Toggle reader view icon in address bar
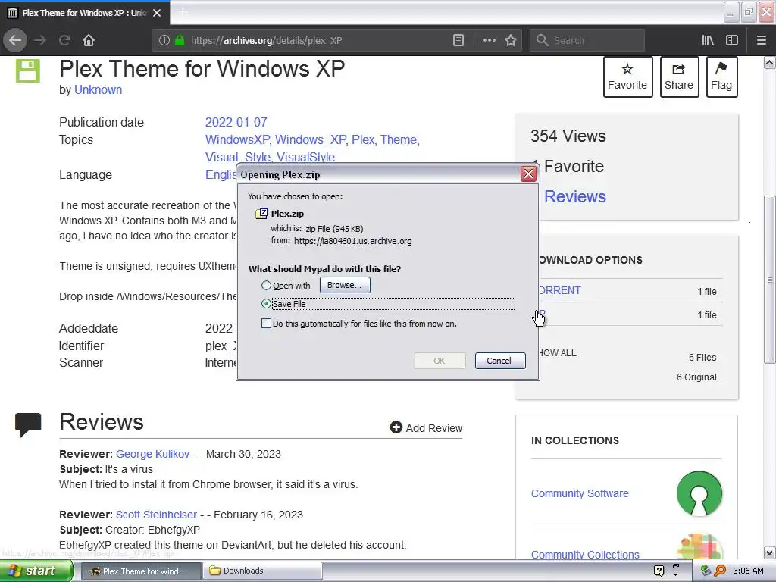776x582 pixels. (x=458, y=41)
